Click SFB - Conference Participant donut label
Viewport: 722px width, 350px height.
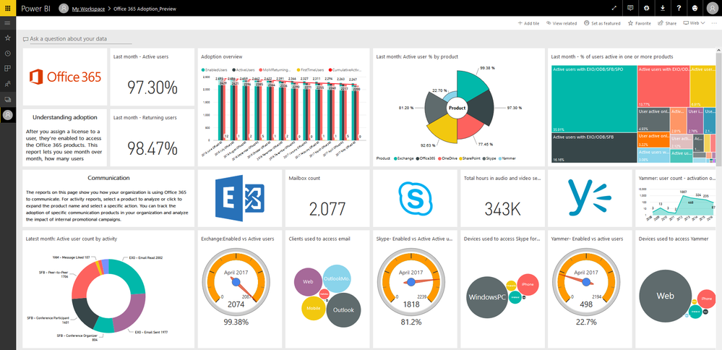pyautogui.click(x=48, y=320)
